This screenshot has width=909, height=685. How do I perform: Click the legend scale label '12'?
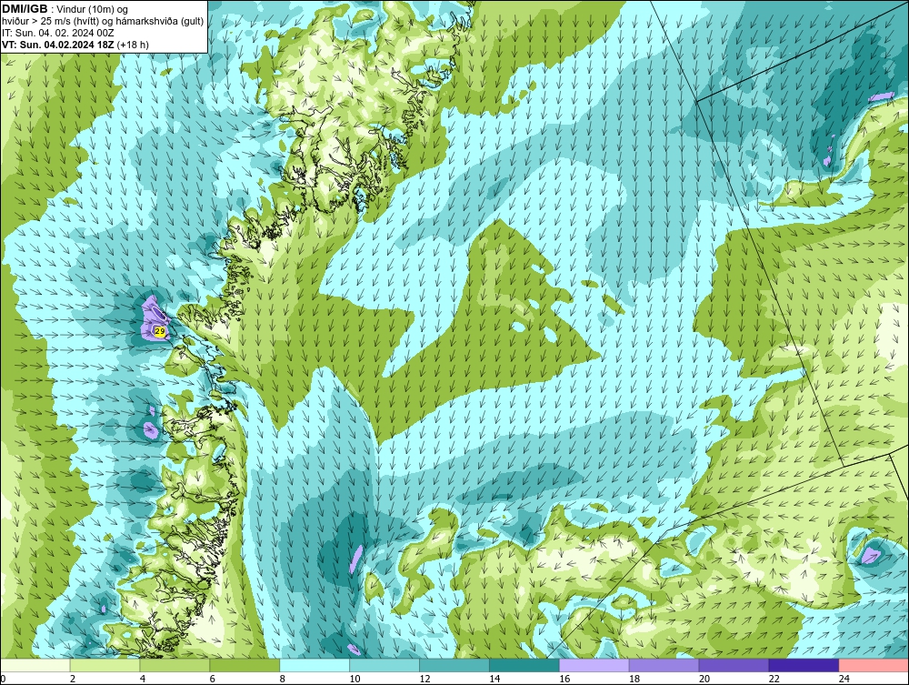pos(425,679)
